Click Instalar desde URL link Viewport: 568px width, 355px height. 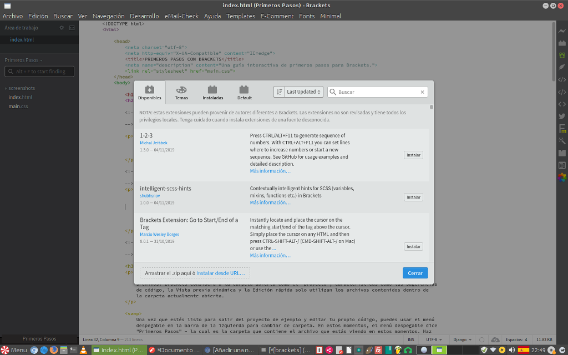pyautogui.click(x=220, y=273)
